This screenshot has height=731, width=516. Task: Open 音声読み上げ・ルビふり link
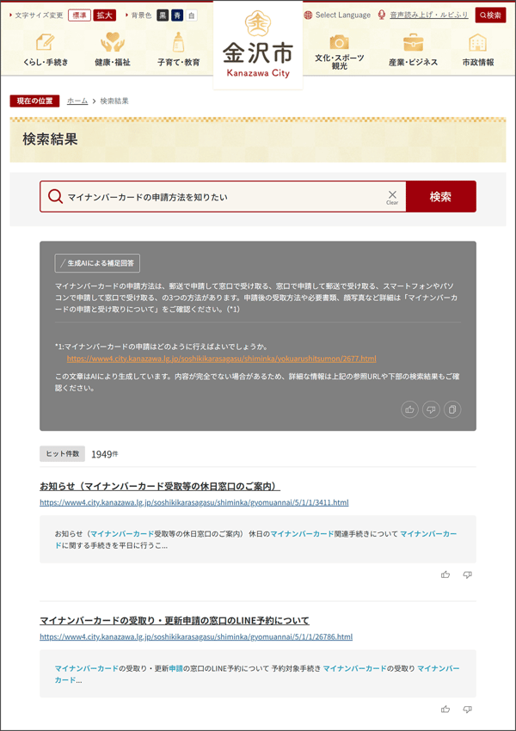pos(429,15)
